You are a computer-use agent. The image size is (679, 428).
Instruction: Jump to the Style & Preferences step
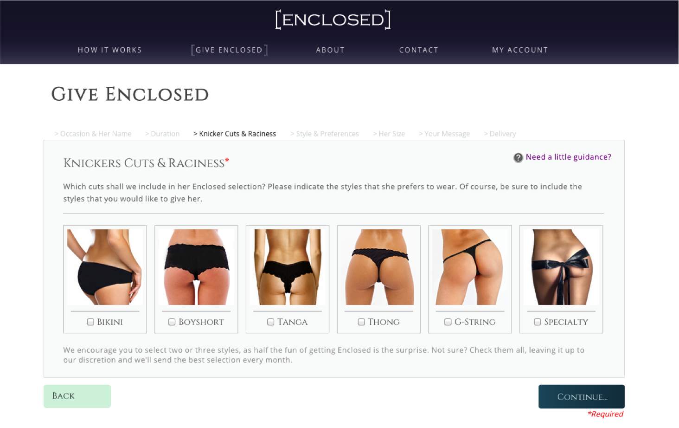click(x=325, y=134)
